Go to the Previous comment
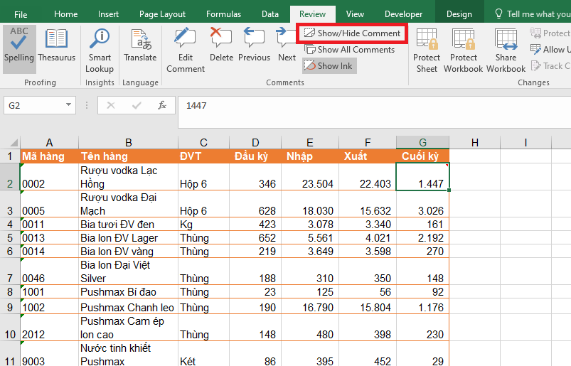 coord(254,45)
